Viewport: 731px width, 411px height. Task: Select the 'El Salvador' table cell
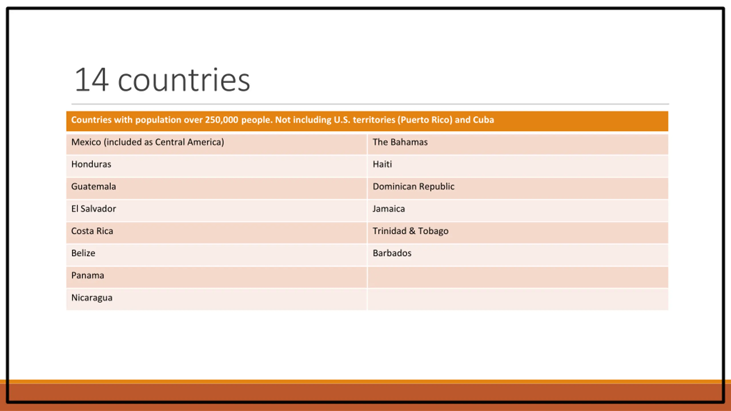217,211
